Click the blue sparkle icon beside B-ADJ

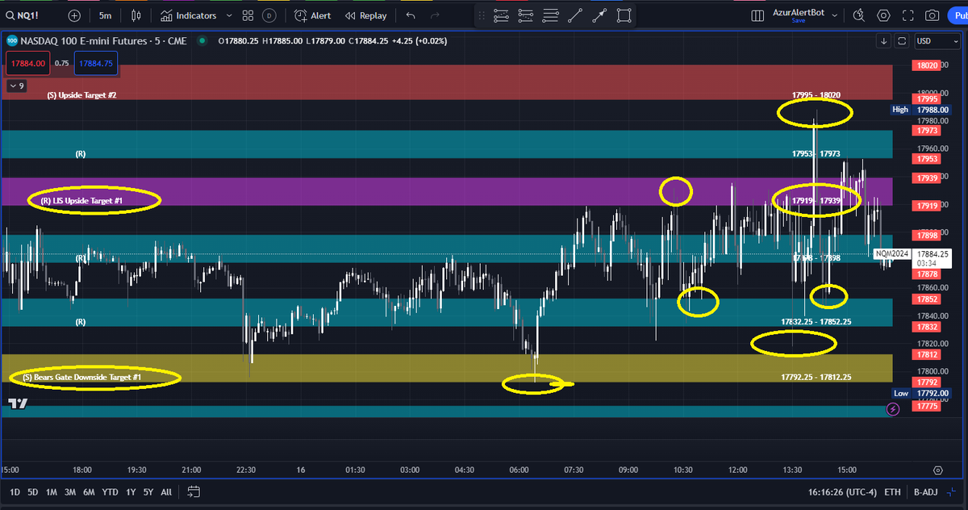point(953,491)
